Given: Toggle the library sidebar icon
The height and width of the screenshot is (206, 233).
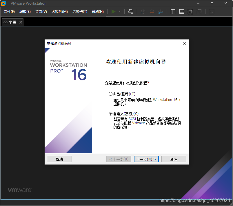Looking at the screenshot, I should click(x=173, y=12).
